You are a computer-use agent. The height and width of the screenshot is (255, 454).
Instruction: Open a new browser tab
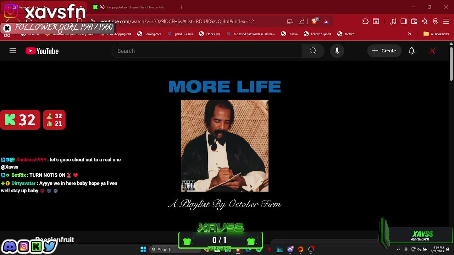(x=182, y=7)
